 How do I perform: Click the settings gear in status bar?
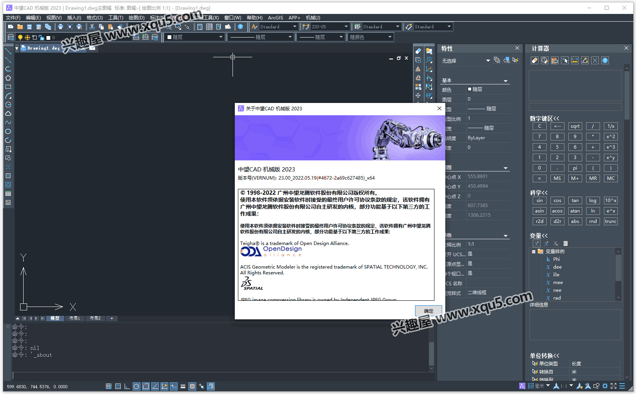point(605,386)
